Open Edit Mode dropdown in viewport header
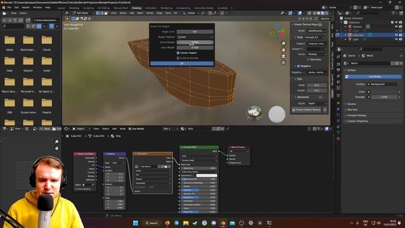This screenshot has height=228, width=405. coord(83,13)
